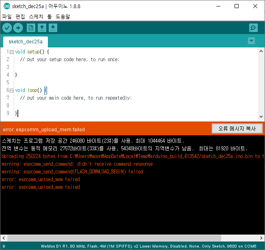Click editor scrollbar up arrow

(261, 51)
